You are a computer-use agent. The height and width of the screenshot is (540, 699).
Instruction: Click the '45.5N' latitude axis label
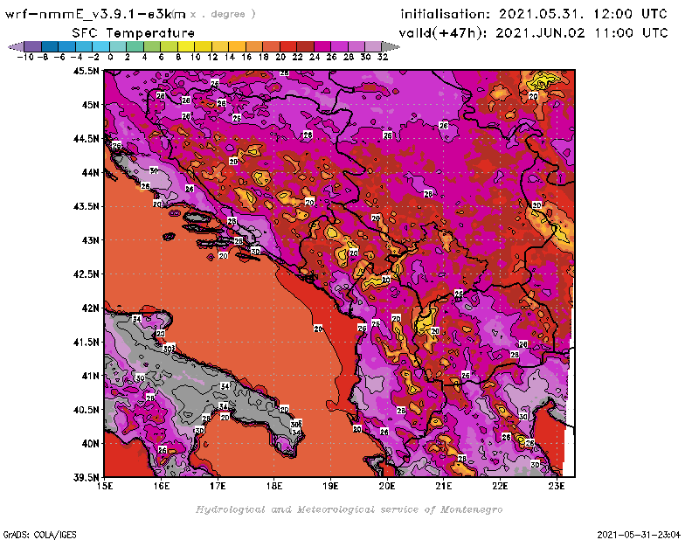click(x=86, y=71)
